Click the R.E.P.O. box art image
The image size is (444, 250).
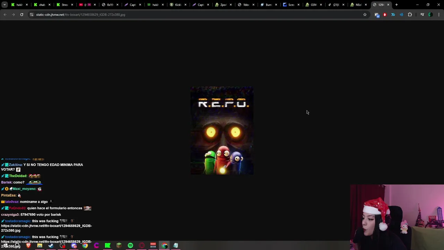click(x=222, y=131)
